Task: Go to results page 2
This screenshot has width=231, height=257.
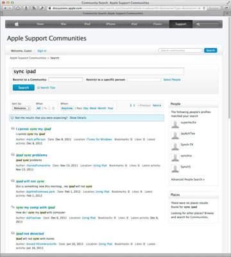Action: (134, 105)
